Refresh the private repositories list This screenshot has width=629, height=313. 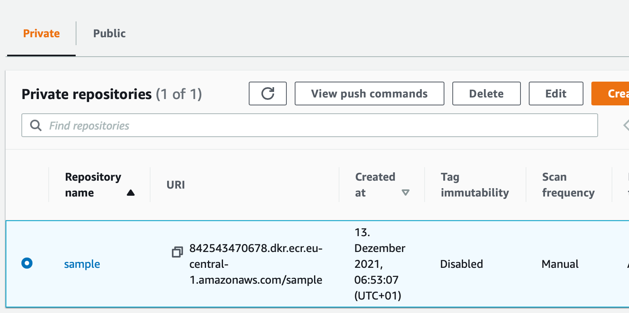pyautogui.click(x=268, y=94)
